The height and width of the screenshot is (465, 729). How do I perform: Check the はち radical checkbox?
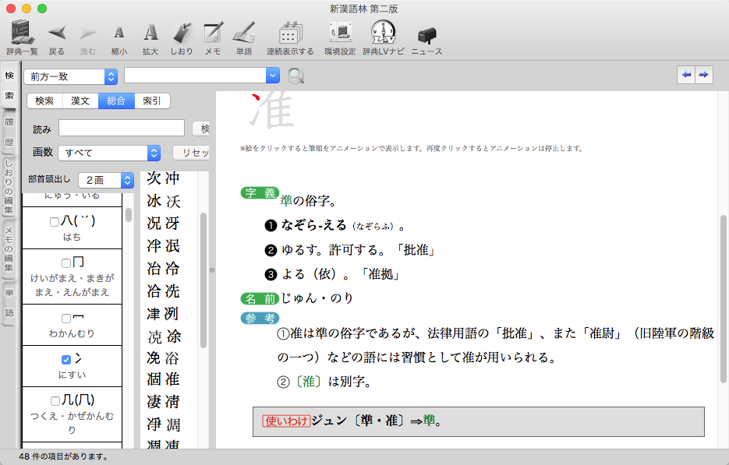point(55,221)
